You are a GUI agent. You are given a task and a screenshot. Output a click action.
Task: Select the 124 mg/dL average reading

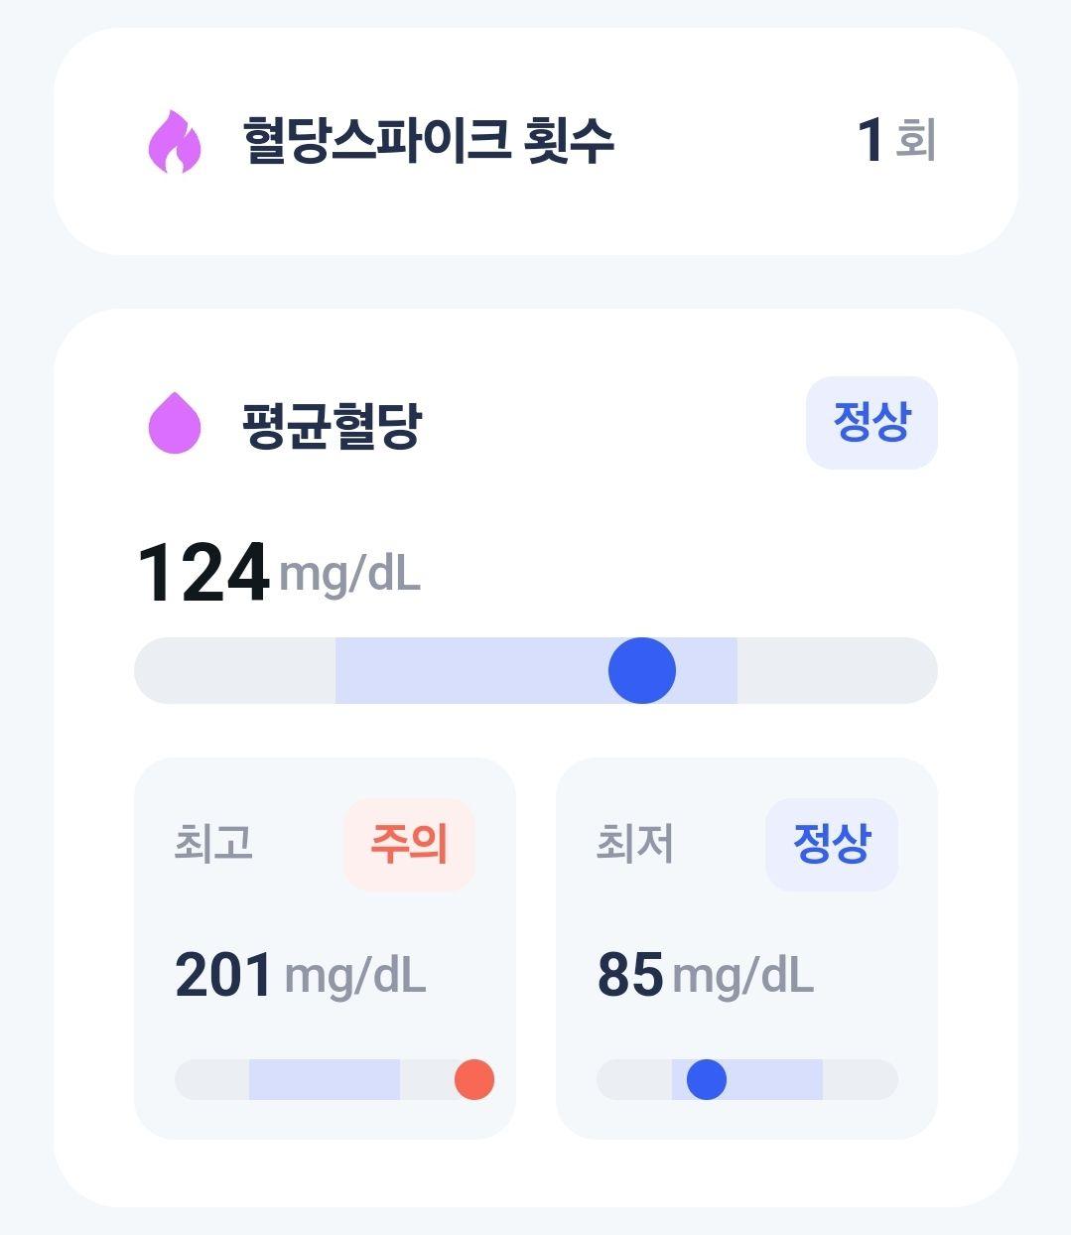[278, 573]
